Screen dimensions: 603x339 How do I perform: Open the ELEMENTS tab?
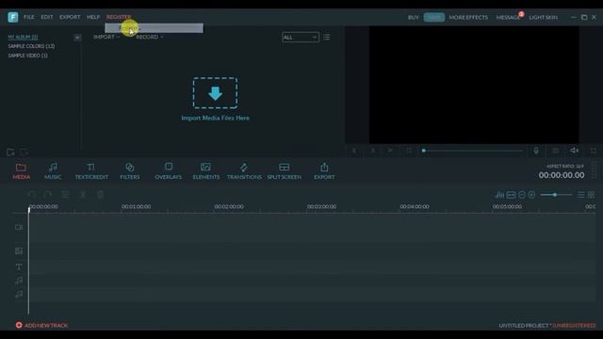(206, 171)
